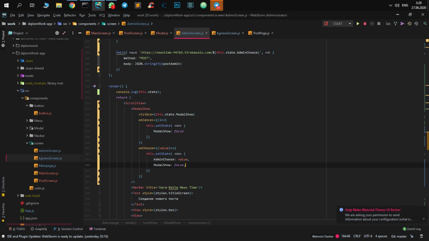The image size is (429, 241).
Task: Open 2: Structure tool window tab
Action: coord(3,186)
